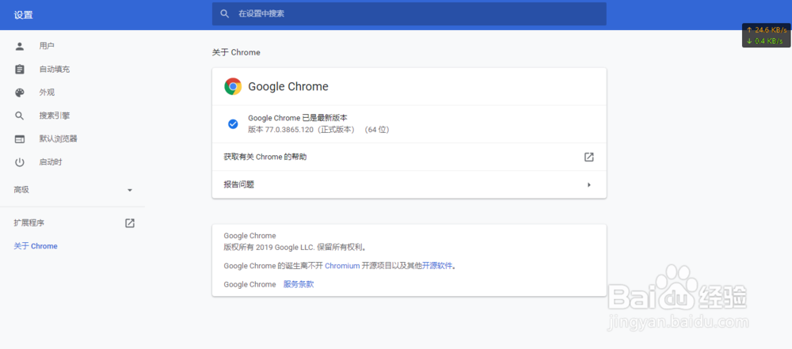This screenshot has width=792, height=349.
Task: Click the 用户 person icon in sidebar
Action: (x=20, y=46)
